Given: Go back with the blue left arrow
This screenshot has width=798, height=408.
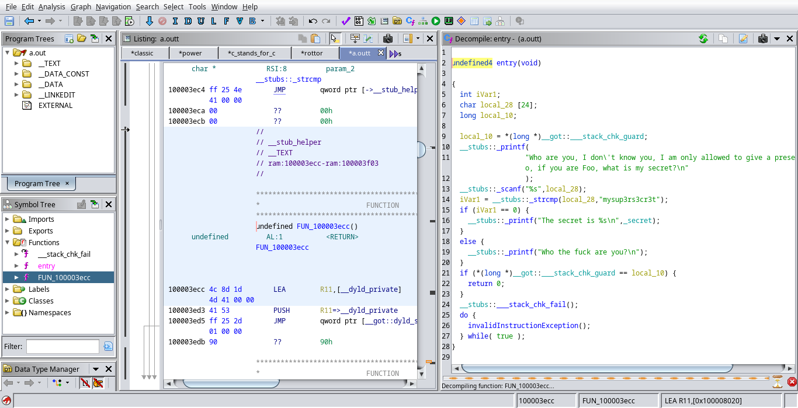Looking at the screenshot, I should (29, 21).
